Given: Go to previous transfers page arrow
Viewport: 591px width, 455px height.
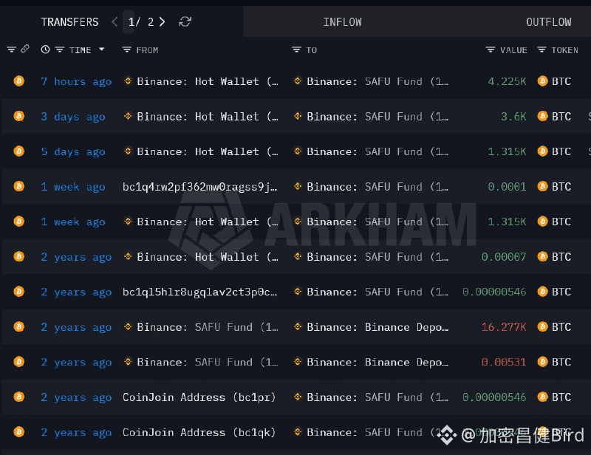Looking at the screenshot, I should coord(115,21).
